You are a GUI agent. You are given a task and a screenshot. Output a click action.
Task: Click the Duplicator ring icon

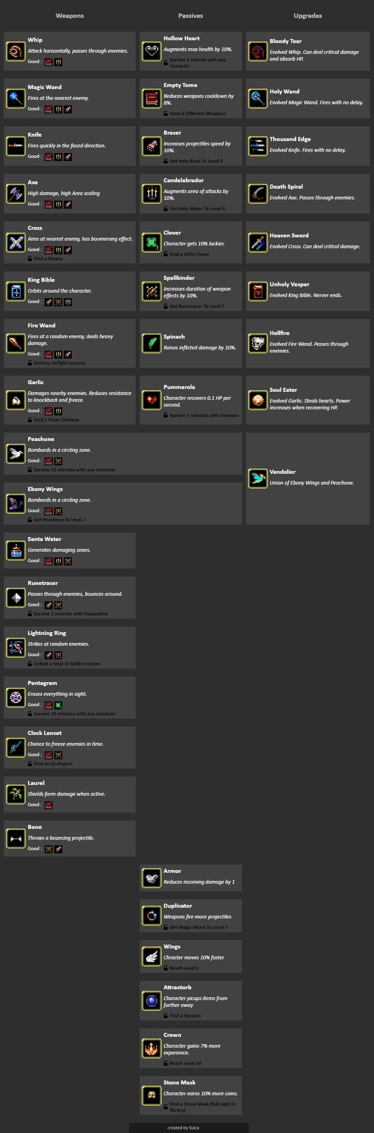click(152, 915)
